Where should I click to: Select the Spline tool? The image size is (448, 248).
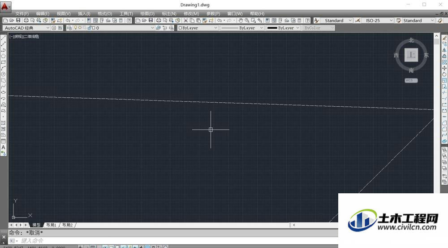(4, 87)
